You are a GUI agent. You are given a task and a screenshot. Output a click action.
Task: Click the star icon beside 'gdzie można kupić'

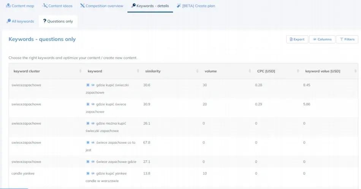(88, 124)
